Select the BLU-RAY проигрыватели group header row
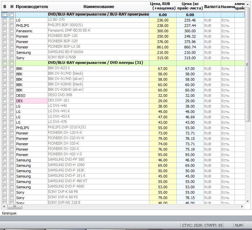This screenshot has width=252, height=230. pyautogui.click(x=123, y=15)
